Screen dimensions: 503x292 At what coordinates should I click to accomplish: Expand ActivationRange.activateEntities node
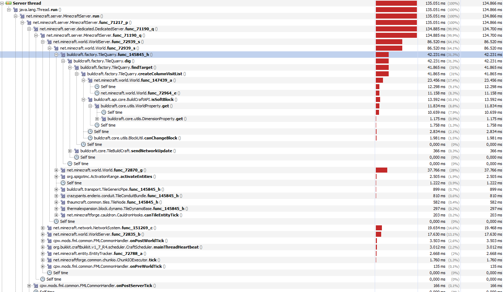(56, 176)
